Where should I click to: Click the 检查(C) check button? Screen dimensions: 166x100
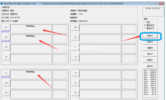click(150, 60)
